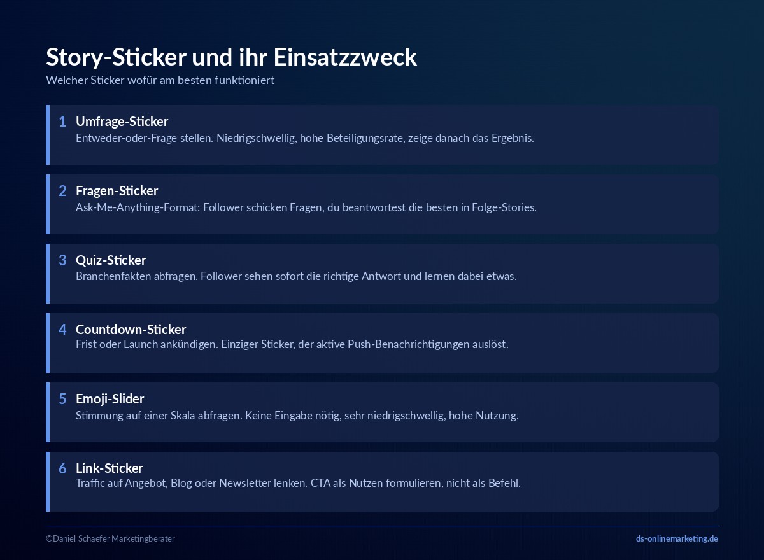Click the number 5 beside Emoji-Slider
The height and width of the screenshot is (560, 764).
coord(62,399)
